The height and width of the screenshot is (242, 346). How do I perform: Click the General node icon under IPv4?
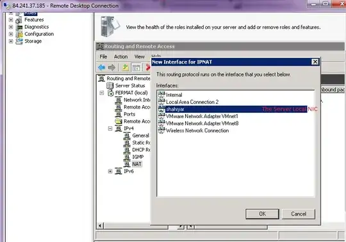(x=127, y=135)
